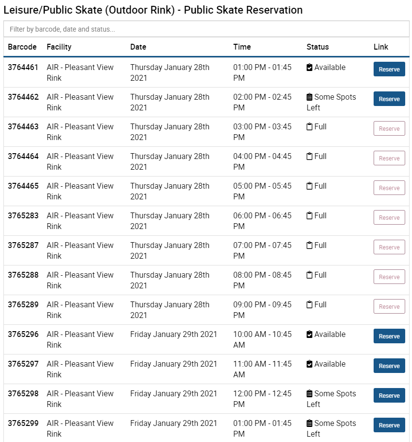The image size is (412, 442).
Task: Click the Full status icon at 09:00 PM
Action: point(309,305)
